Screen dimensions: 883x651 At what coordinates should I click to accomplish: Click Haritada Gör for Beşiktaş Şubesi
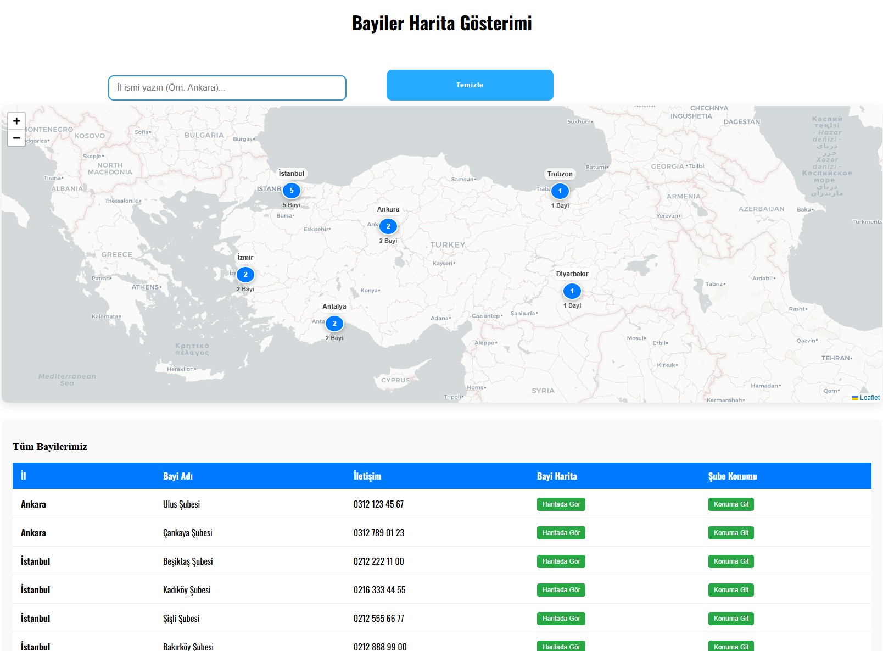[561, 561]
